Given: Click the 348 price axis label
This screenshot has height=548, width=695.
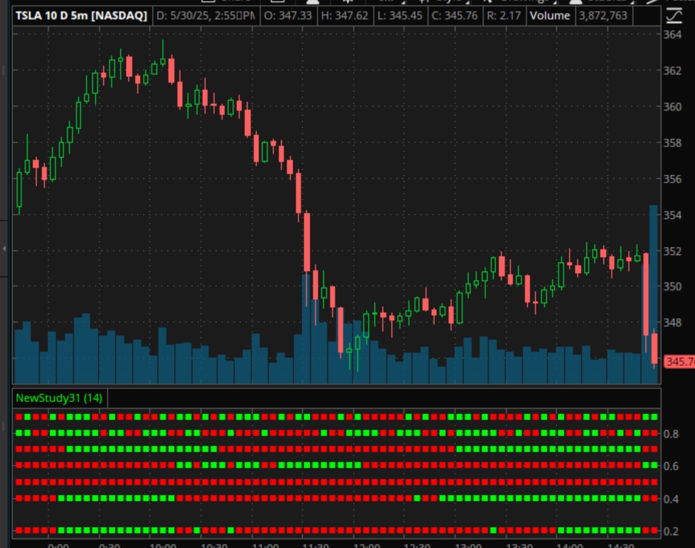Looking at the screenshot, I should coord(672,323).
